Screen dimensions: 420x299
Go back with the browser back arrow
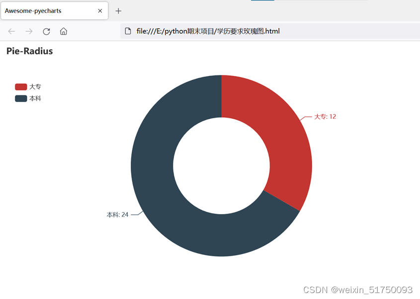pyautogui.click(x=11, y=31)
